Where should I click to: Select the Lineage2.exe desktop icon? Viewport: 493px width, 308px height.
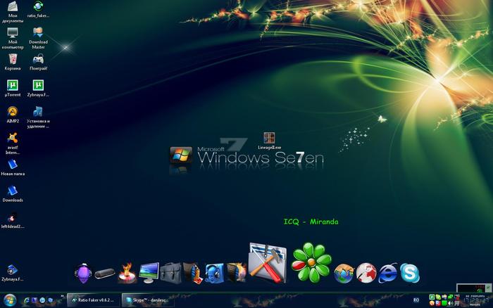(x=268, y=139)
